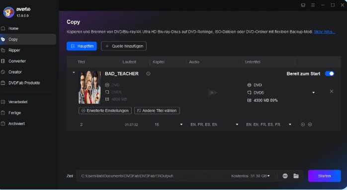Click the Ziel output path field

[153, 176]
